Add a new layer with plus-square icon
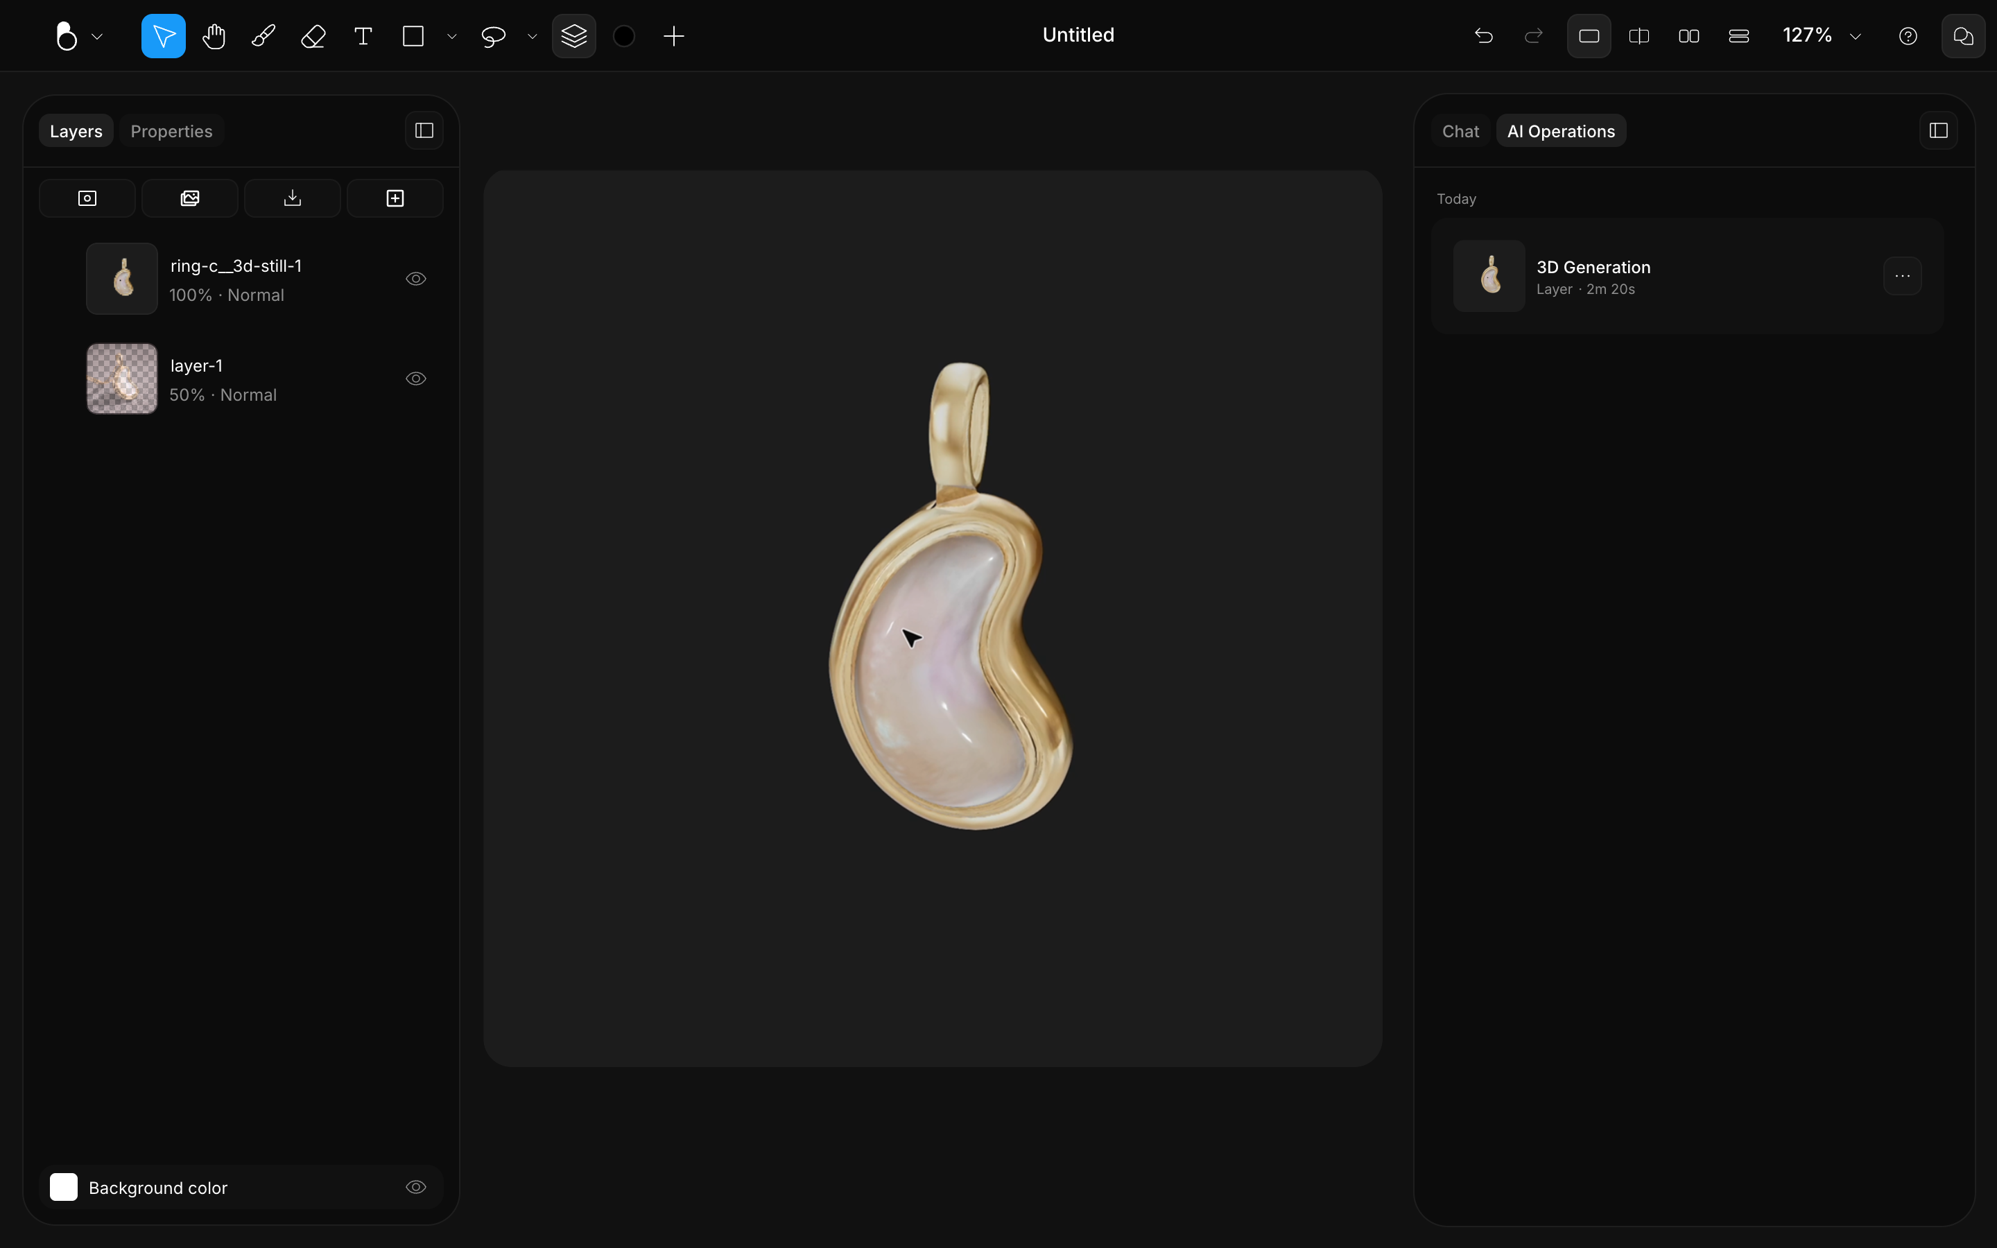 click(x=395, y=198)
